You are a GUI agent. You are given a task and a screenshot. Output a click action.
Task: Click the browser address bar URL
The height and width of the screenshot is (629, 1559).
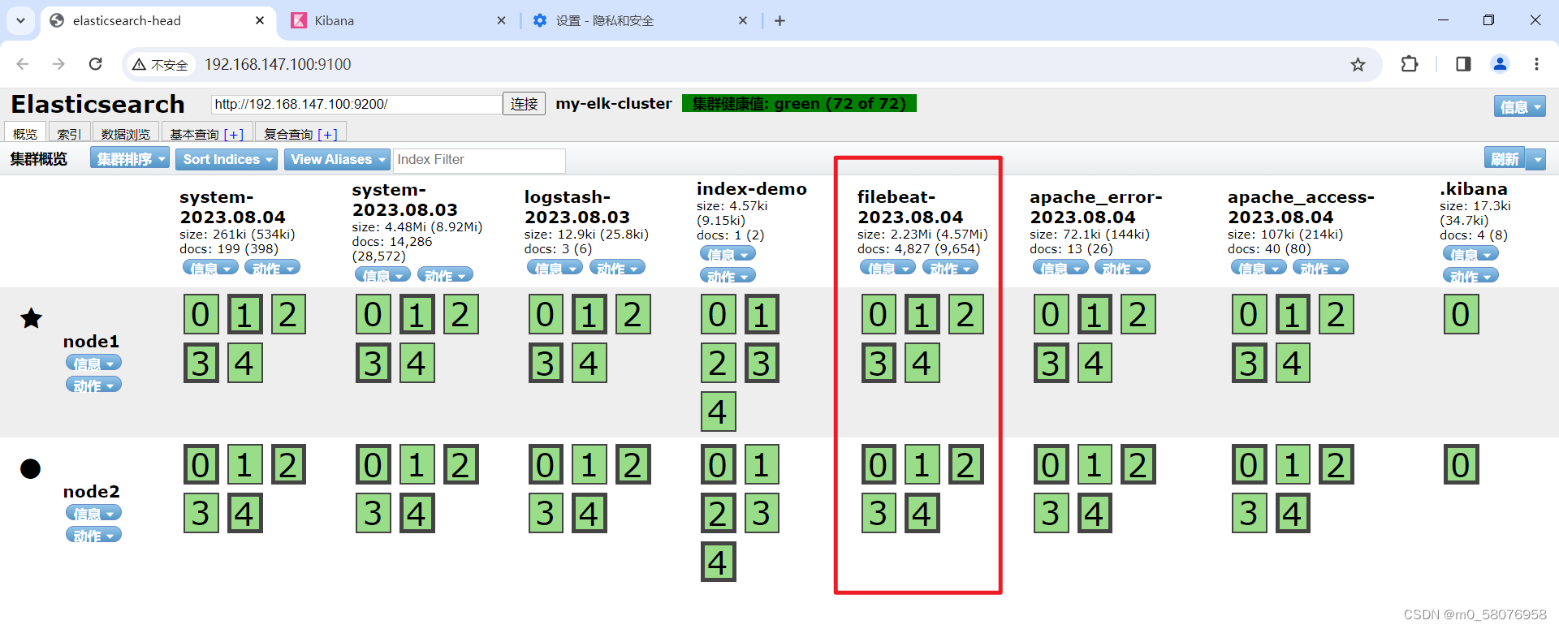point(278,64)
